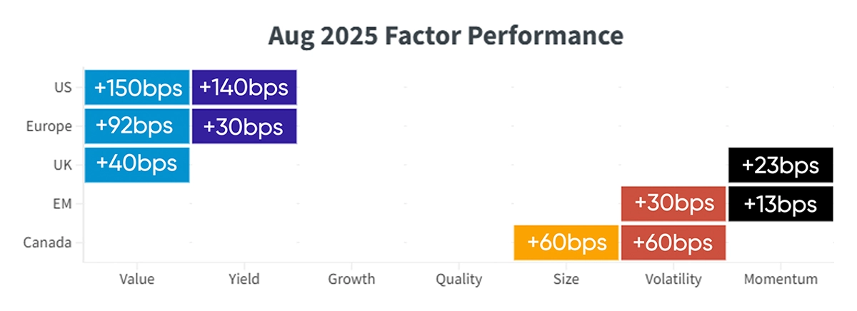This screenshot has width=857, height=311.
Task: Click the US row label
Action: tap(63, 88)
